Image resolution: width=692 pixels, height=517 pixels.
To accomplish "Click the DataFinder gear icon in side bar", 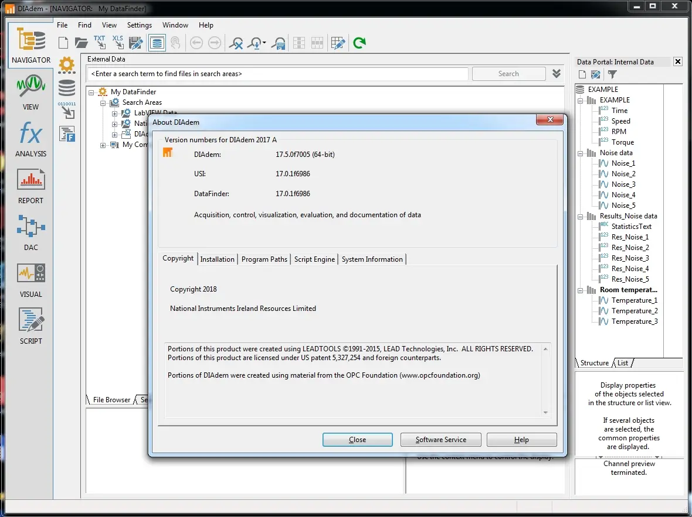I will point(67,65).
